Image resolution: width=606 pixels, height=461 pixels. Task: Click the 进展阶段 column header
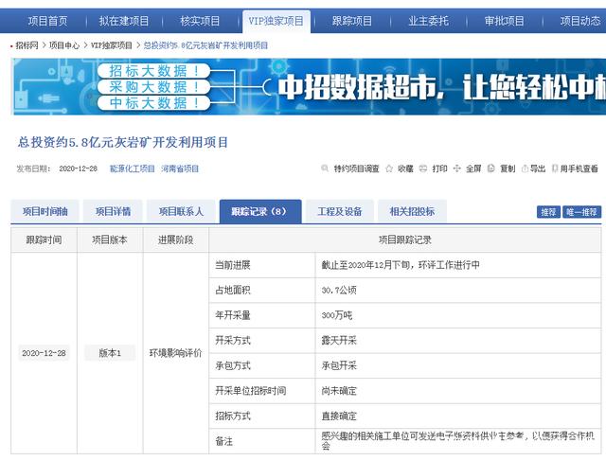click(175, 240)
